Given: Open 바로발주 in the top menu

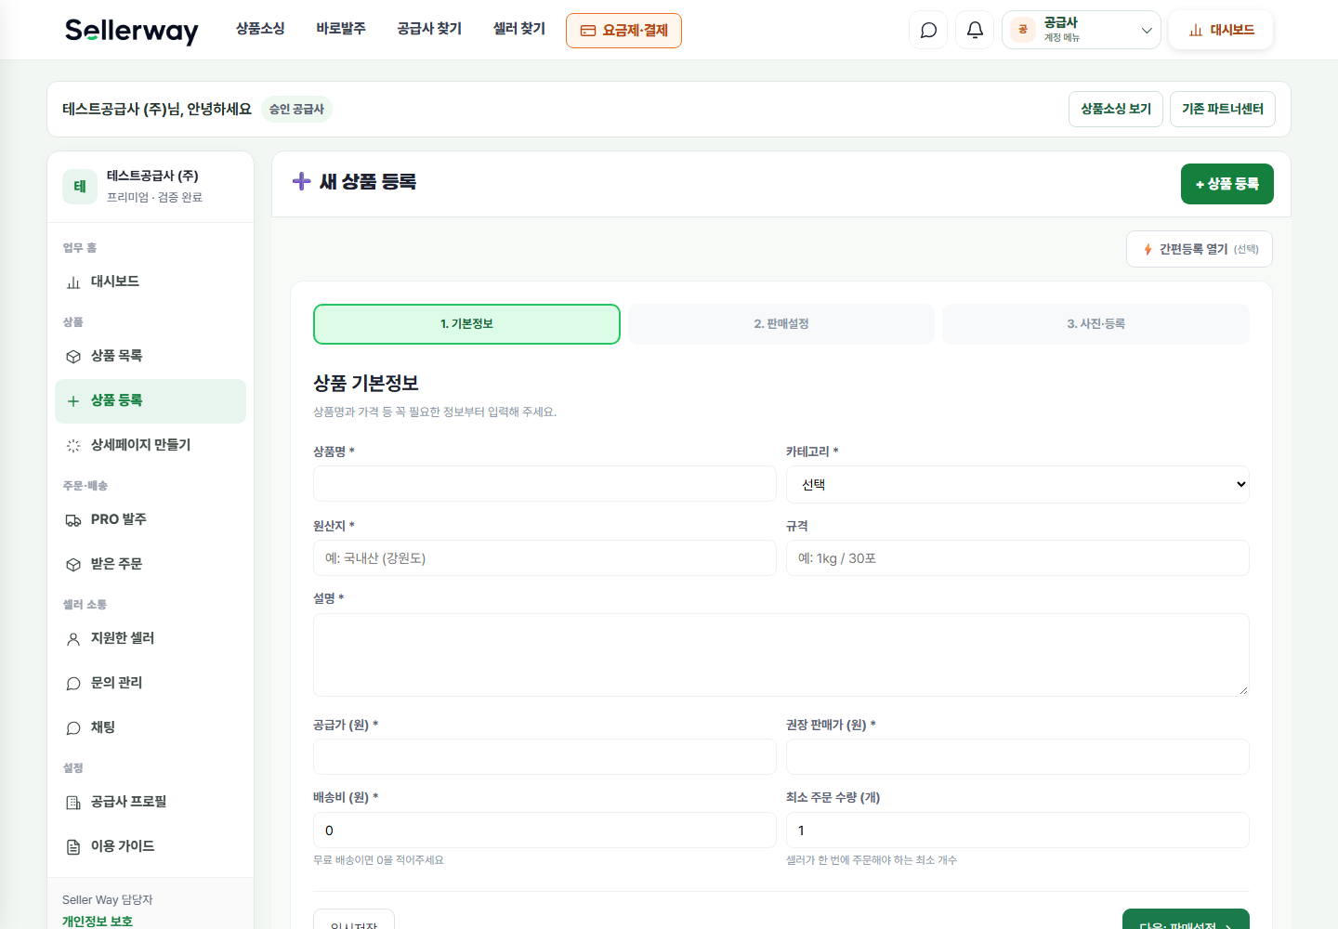Looking at the screenshot, I should coord(341,29).
